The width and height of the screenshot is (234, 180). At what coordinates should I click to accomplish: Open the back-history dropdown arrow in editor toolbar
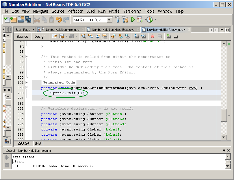point(66,36)
